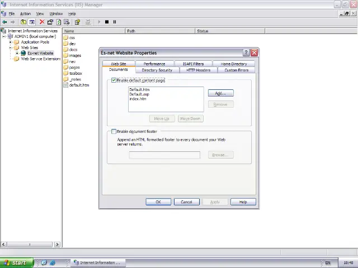Click the toolbox folder icon
The width and height of the screenshot is (358, 268).
point(66,73)
